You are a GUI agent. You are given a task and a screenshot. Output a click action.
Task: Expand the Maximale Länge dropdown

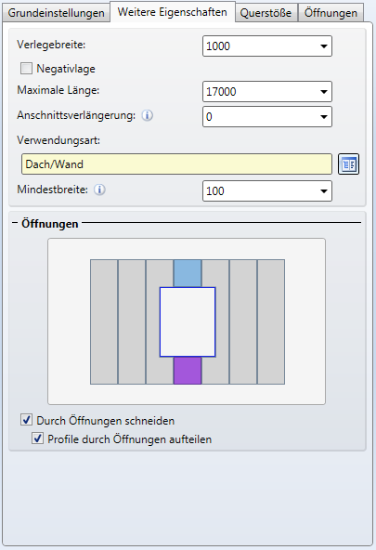324,92
